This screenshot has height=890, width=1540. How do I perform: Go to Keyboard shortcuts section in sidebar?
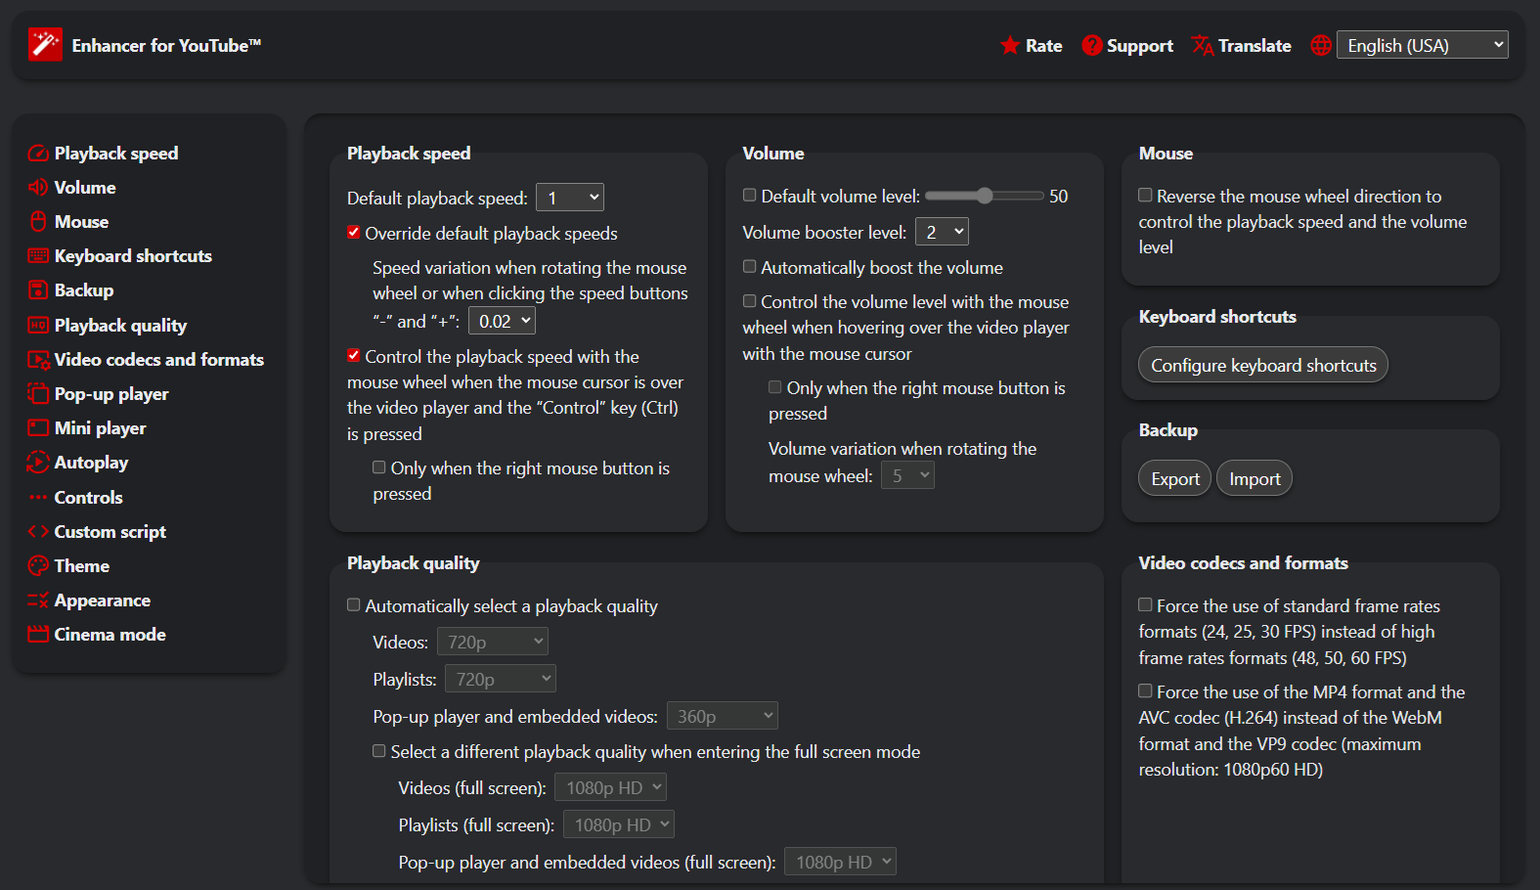133,256
